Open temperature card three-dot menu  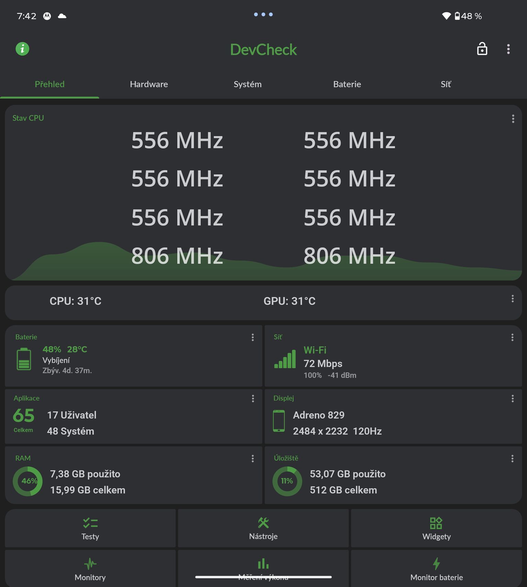coord(513,298)
